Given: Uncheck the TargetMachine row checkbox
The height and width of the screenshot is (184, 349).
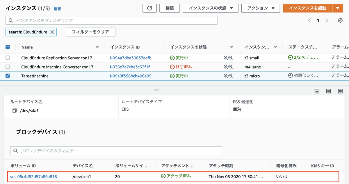Looking at the screenshot, I should [x=8, y=76].
